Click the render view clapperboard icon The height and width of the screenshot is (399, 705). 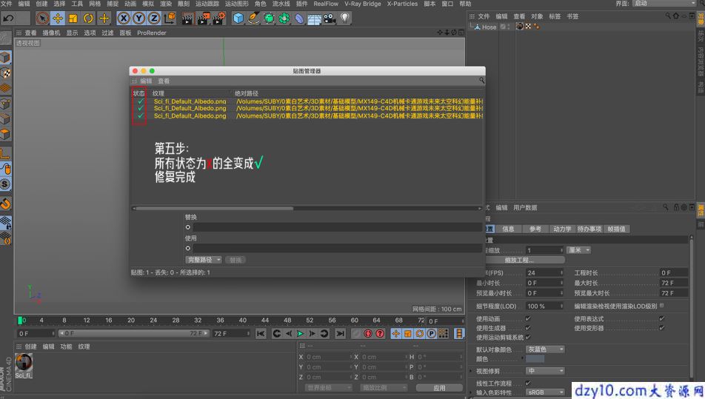pos(187,19)
